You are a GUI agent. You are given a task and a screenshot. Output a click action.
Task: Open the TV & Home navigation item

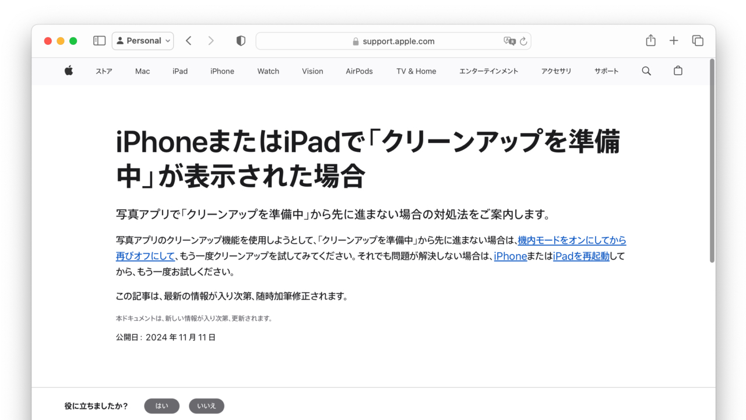click(416, 71)
